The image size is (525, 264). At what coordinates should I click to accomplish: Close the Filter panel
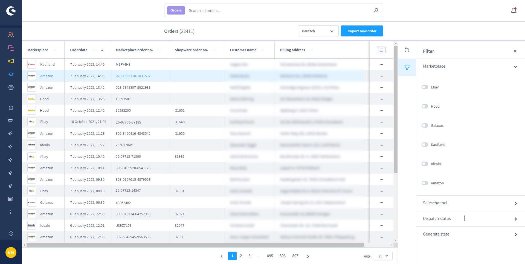515,51
